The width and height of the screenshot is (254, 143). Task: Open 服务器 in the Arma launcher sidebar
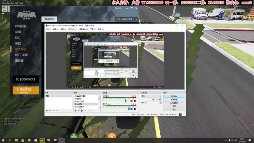click(x=19, y=60)
